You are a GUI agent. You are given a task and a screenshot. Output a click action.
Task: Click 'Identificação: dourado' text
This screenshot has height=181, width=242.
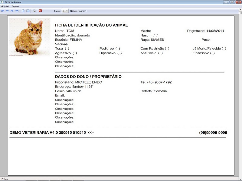(73, 35)
